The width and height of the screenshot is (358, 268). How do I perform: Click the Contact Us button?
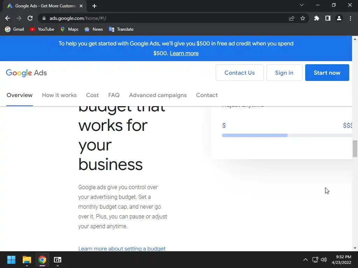pos(239,73)
